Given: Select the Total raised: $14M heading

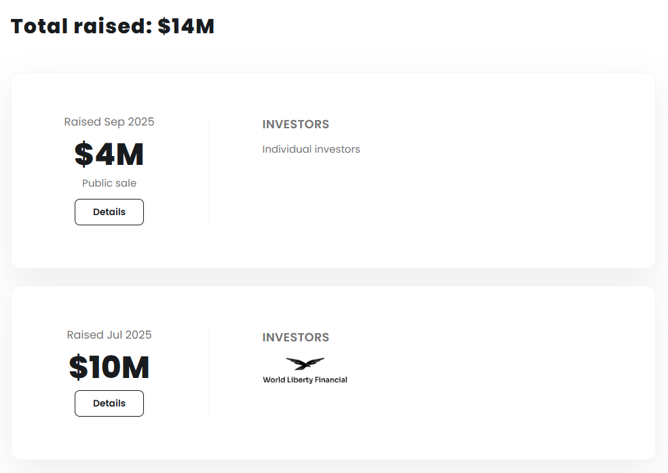Looking at the screenshot, I should point(113,26).
